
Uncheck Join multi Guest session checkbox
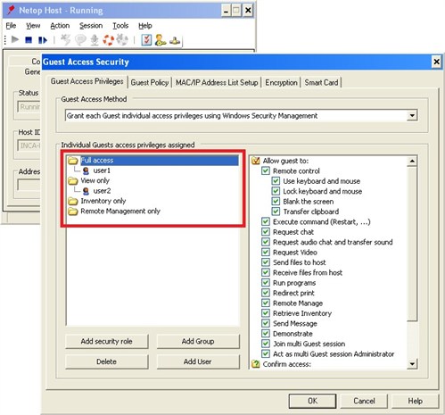pos(266,344)
